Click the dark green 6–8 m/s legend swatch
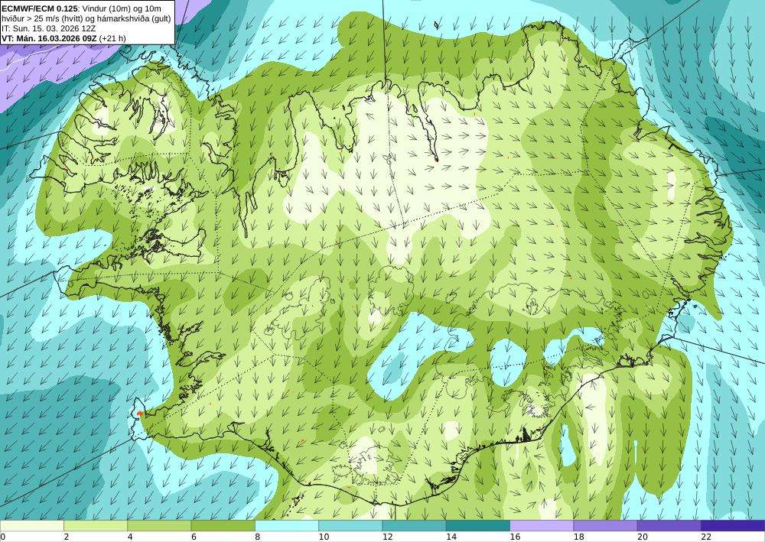 pos(223,526)
